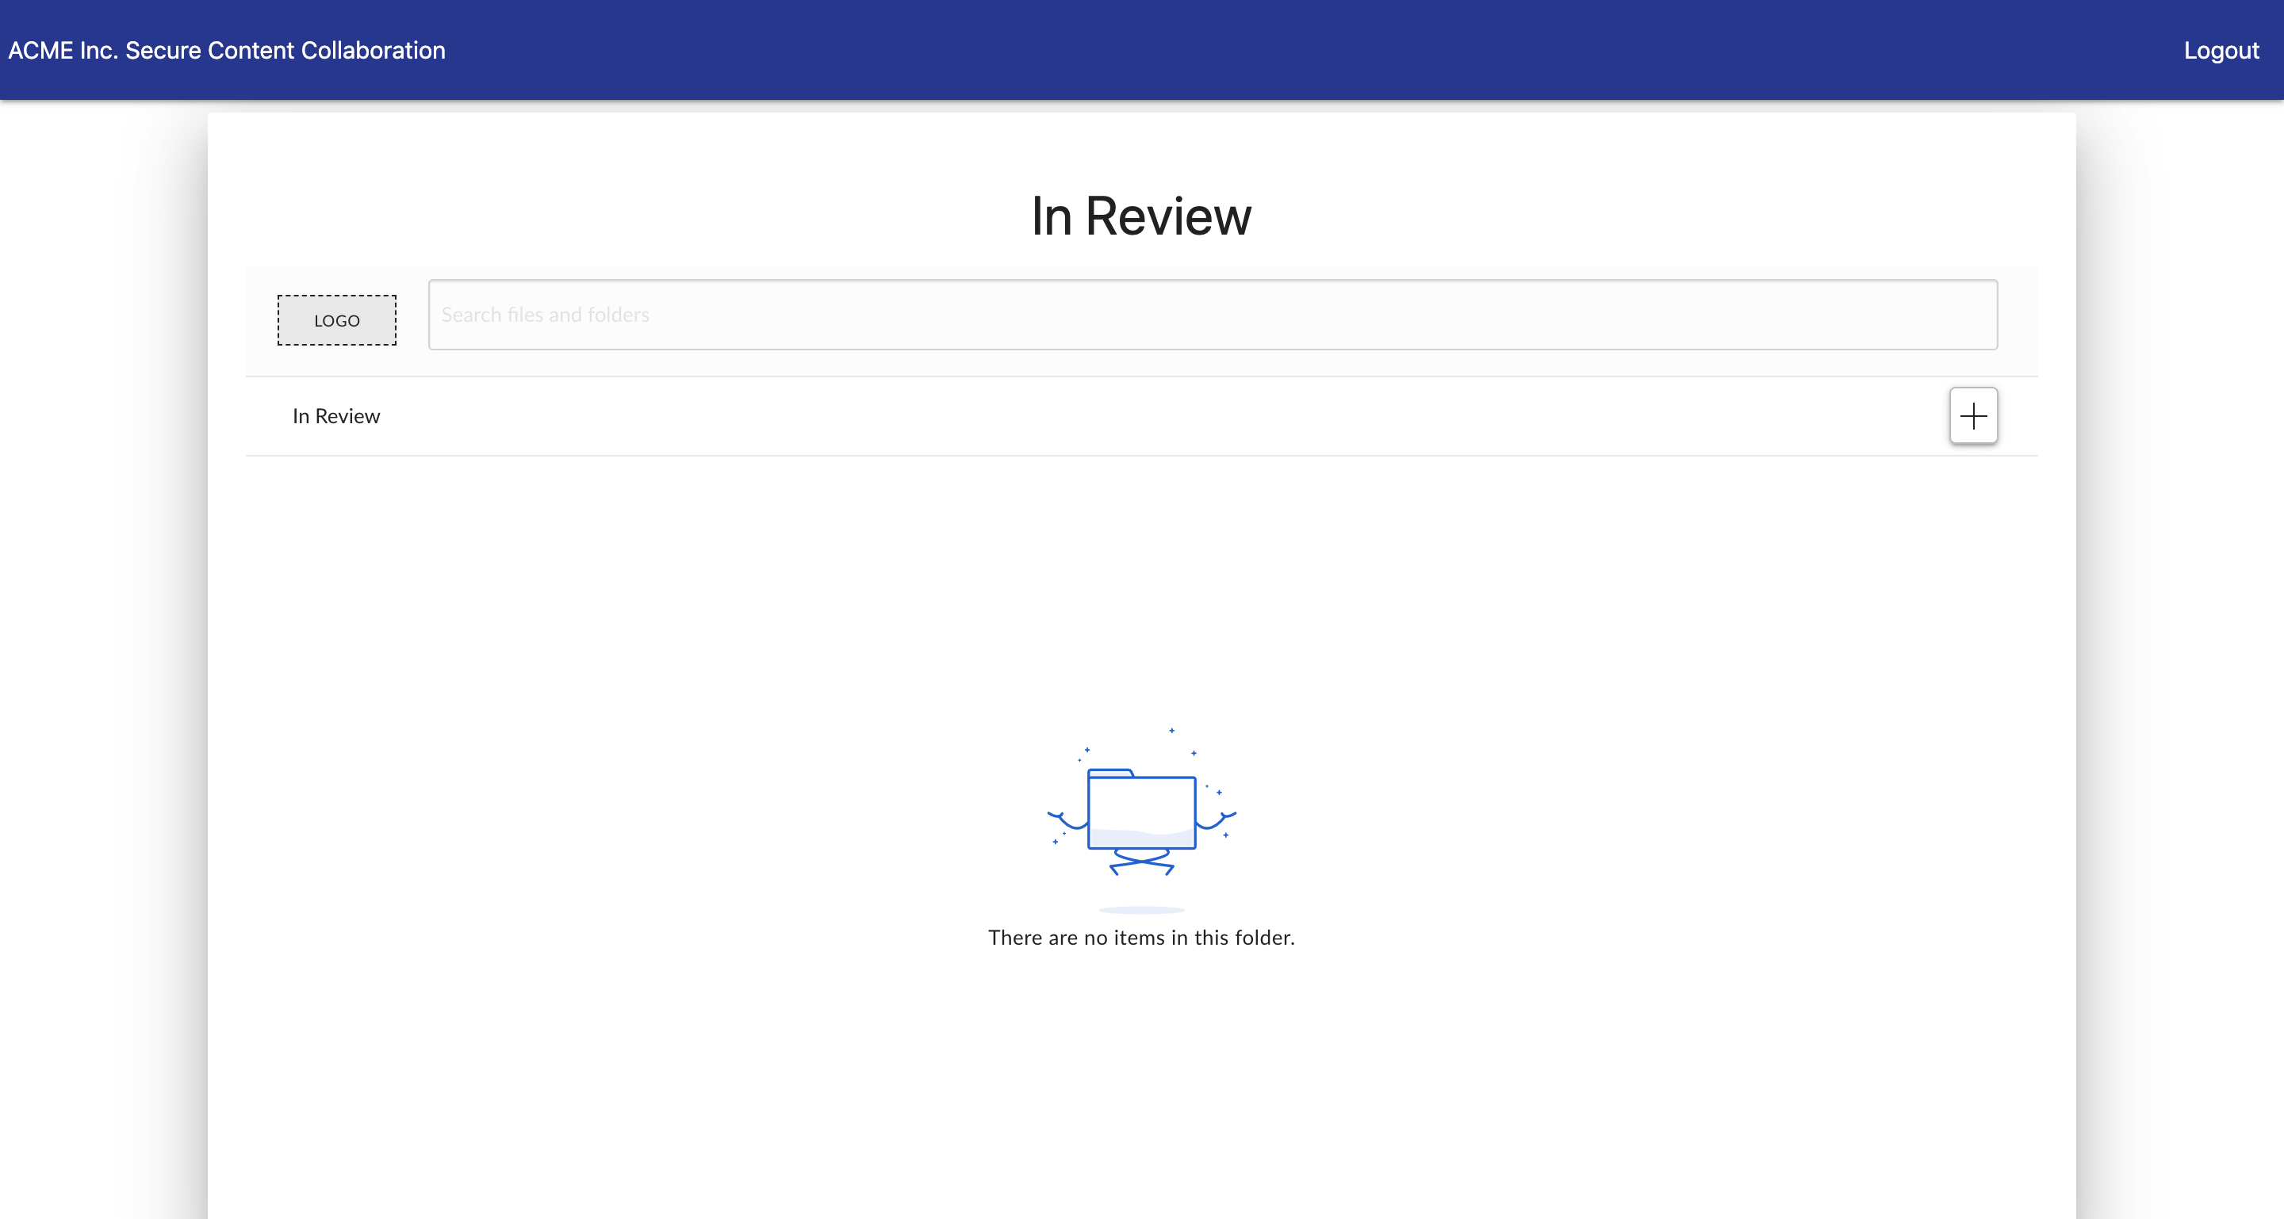The width and height of the screenshot is (2284, 1219).
Task: Click the ACME Inc. Secure Content Collaboration title
Action: [227, 51]
